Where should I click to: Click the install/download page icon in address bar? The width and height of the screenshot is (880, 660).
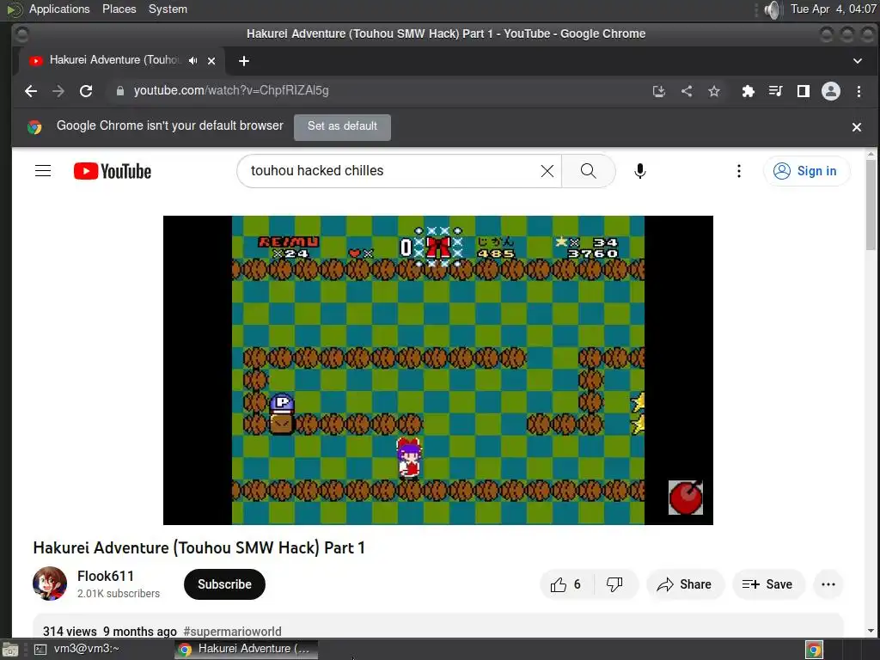click(659, 91)
